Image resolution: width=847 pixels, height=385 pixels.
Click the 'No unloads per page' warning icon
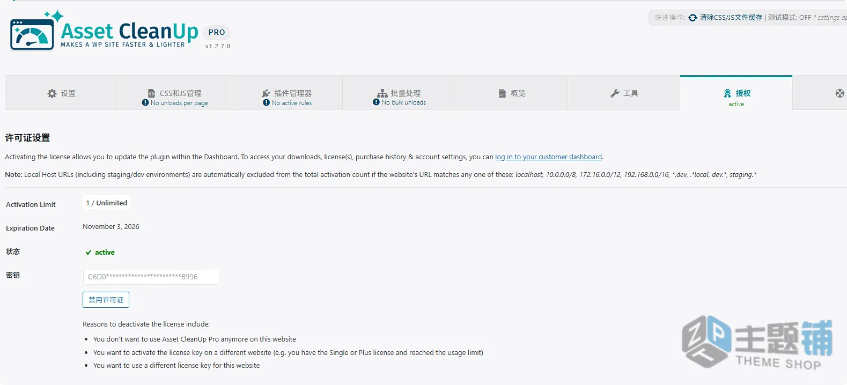(145, 102)
